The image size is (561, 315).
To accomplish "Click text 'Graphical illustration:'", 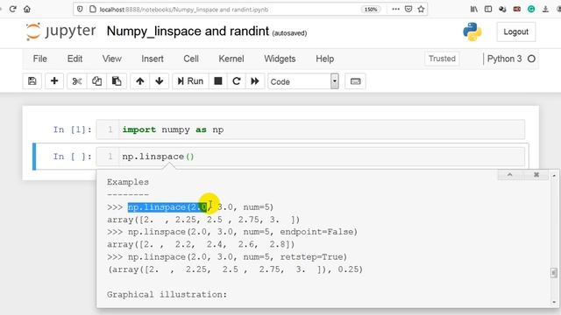I will (x=167, y=294).
